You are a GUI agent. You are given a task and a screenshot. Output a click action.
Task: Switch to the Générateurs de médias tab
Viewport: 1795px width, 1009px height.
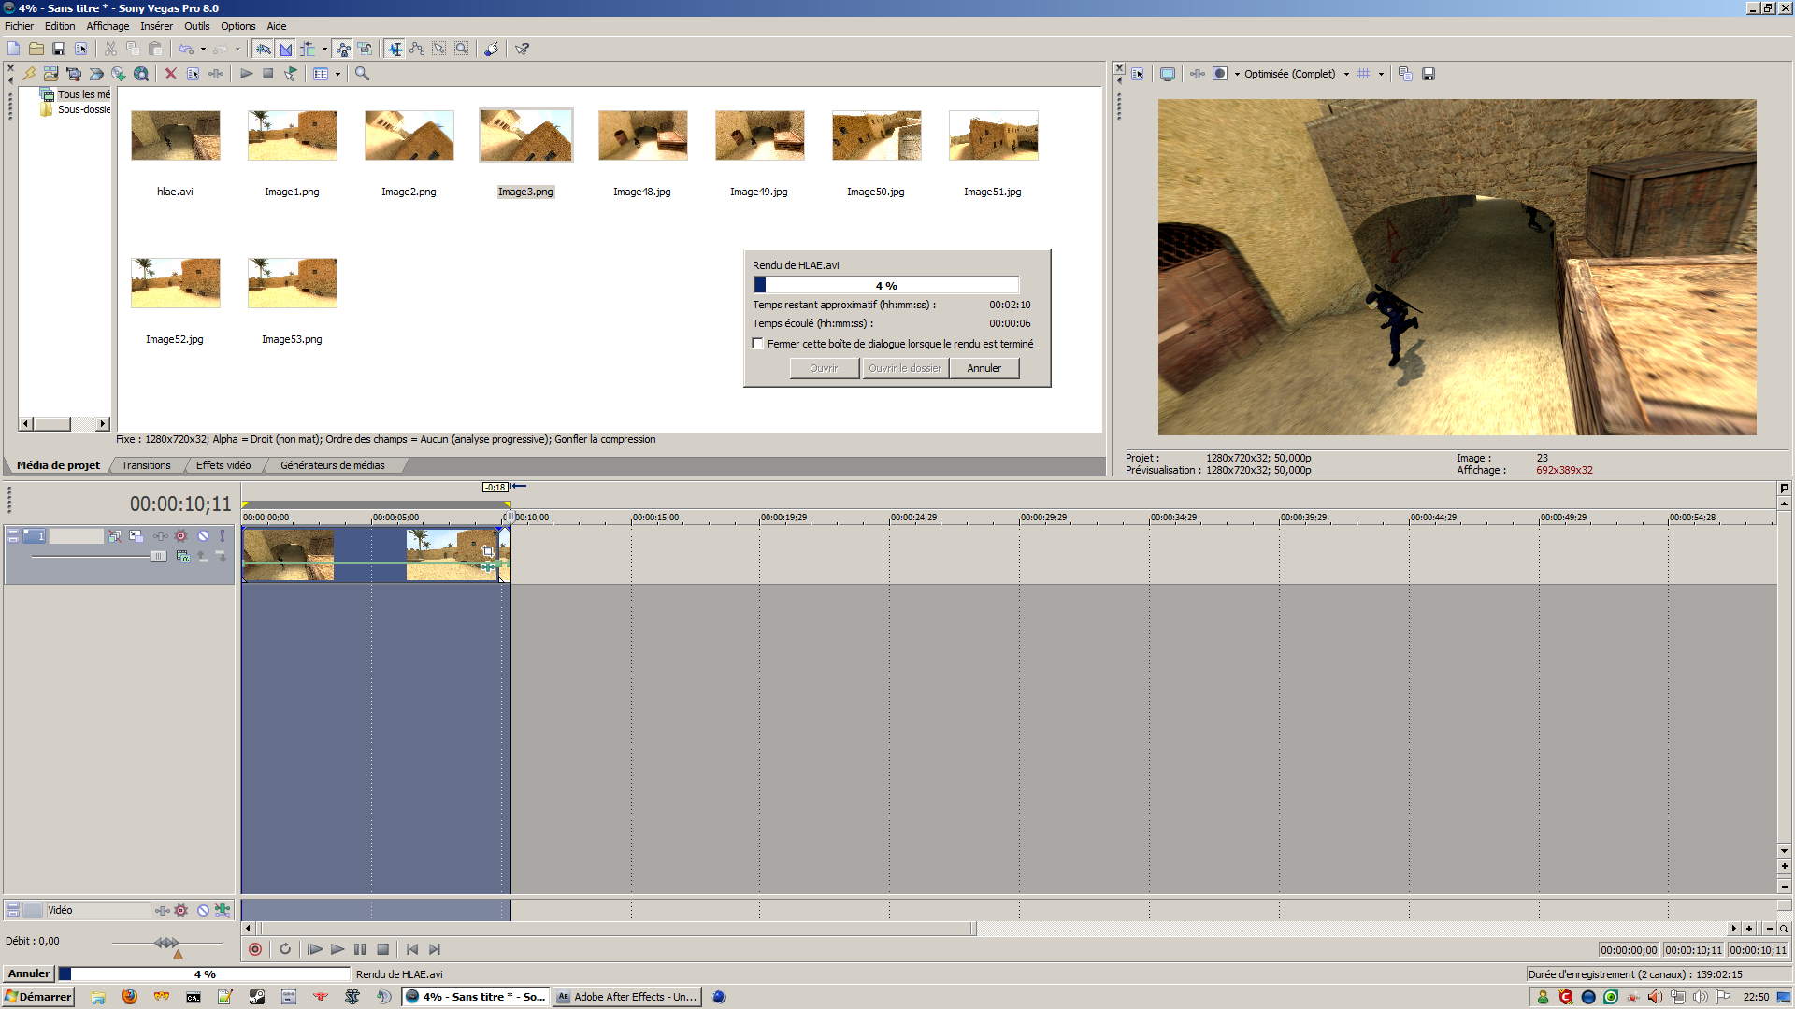(x=332, y=465)
